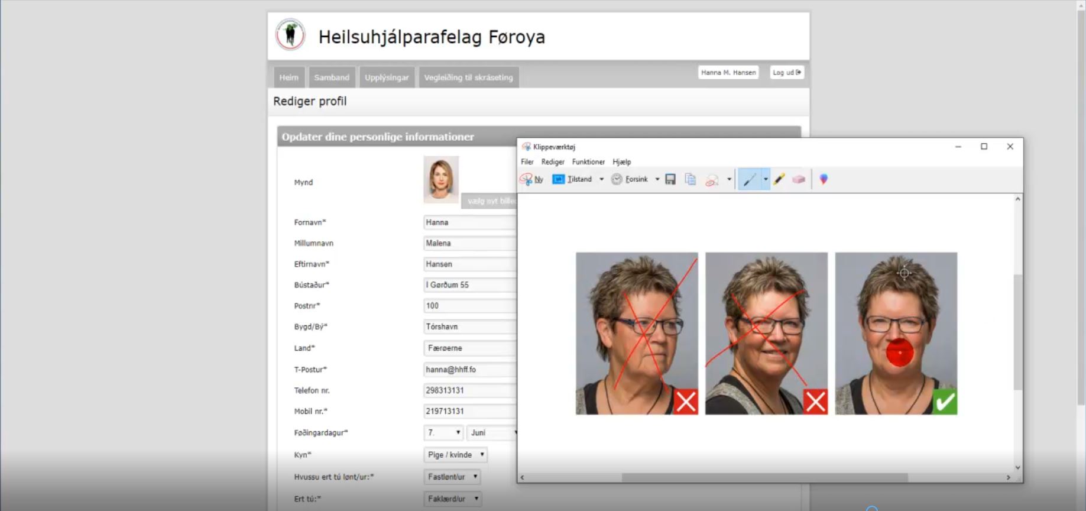1086x511 pixels.
Task: Click the Mobil nr. input field
Action: click(471, 411)
